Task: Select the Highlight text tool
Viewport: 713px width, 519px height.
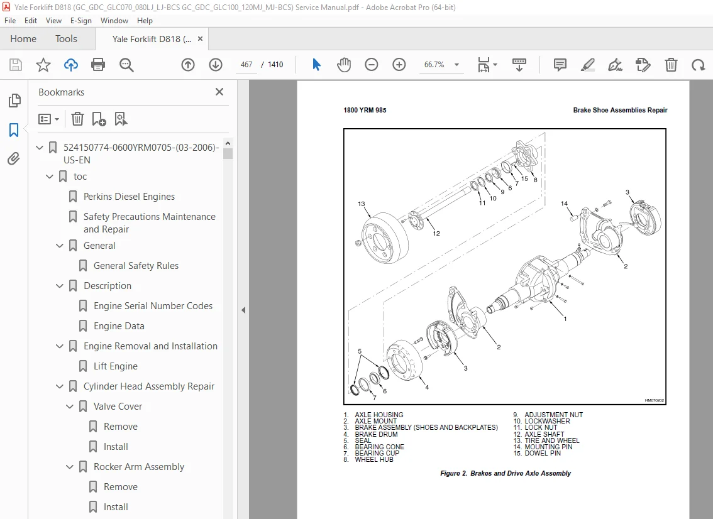Action: (x=588, y=65)
